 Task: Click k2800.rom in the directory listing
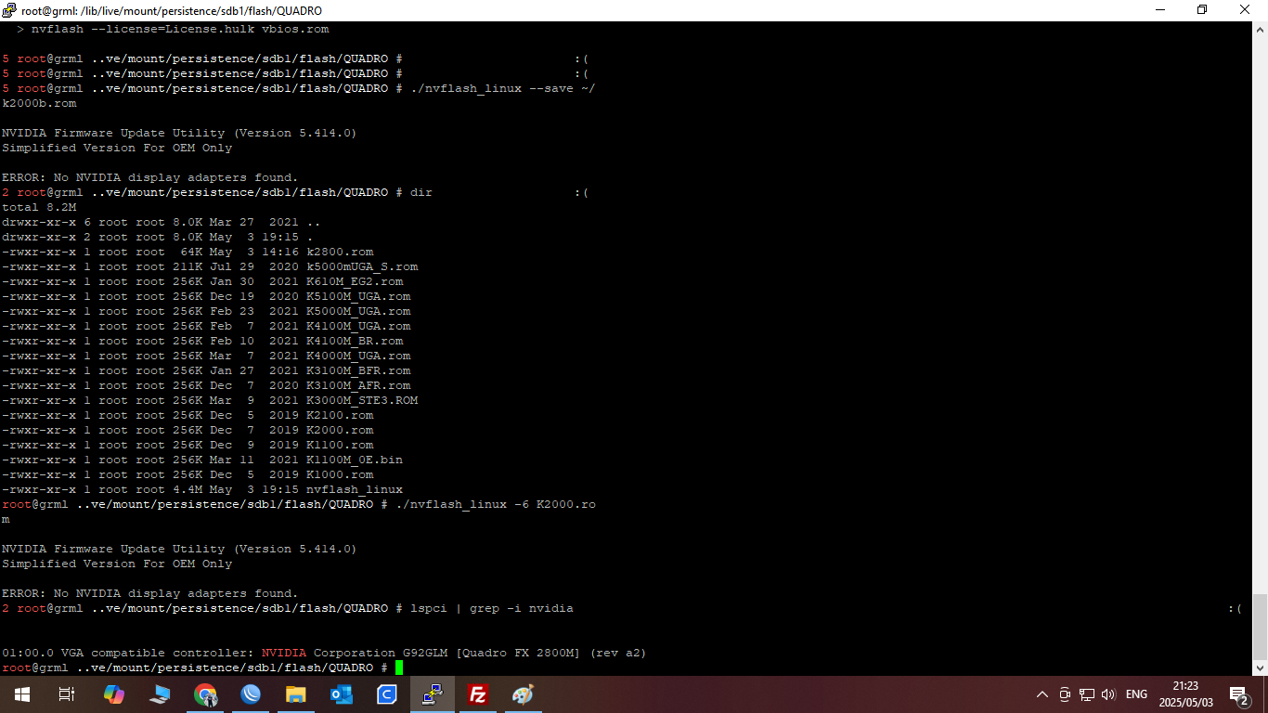click(x=340, y=252)
